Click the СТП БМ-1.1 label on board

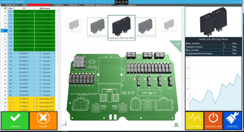click(x=149, y=93)
